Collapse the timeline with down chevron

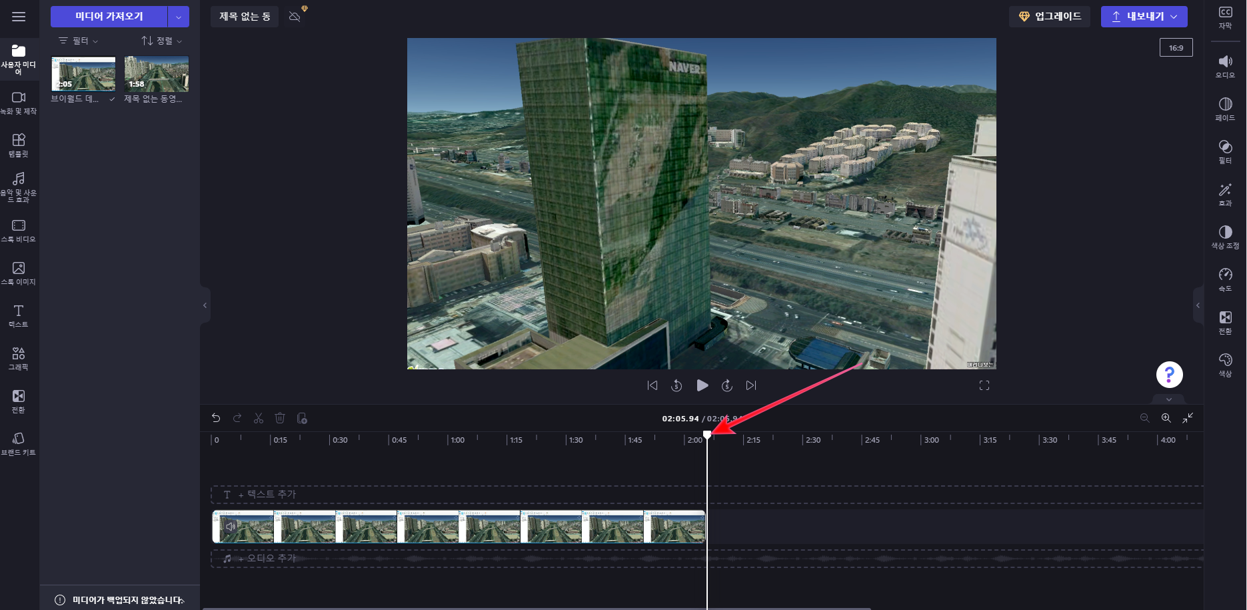[1169, 399]
